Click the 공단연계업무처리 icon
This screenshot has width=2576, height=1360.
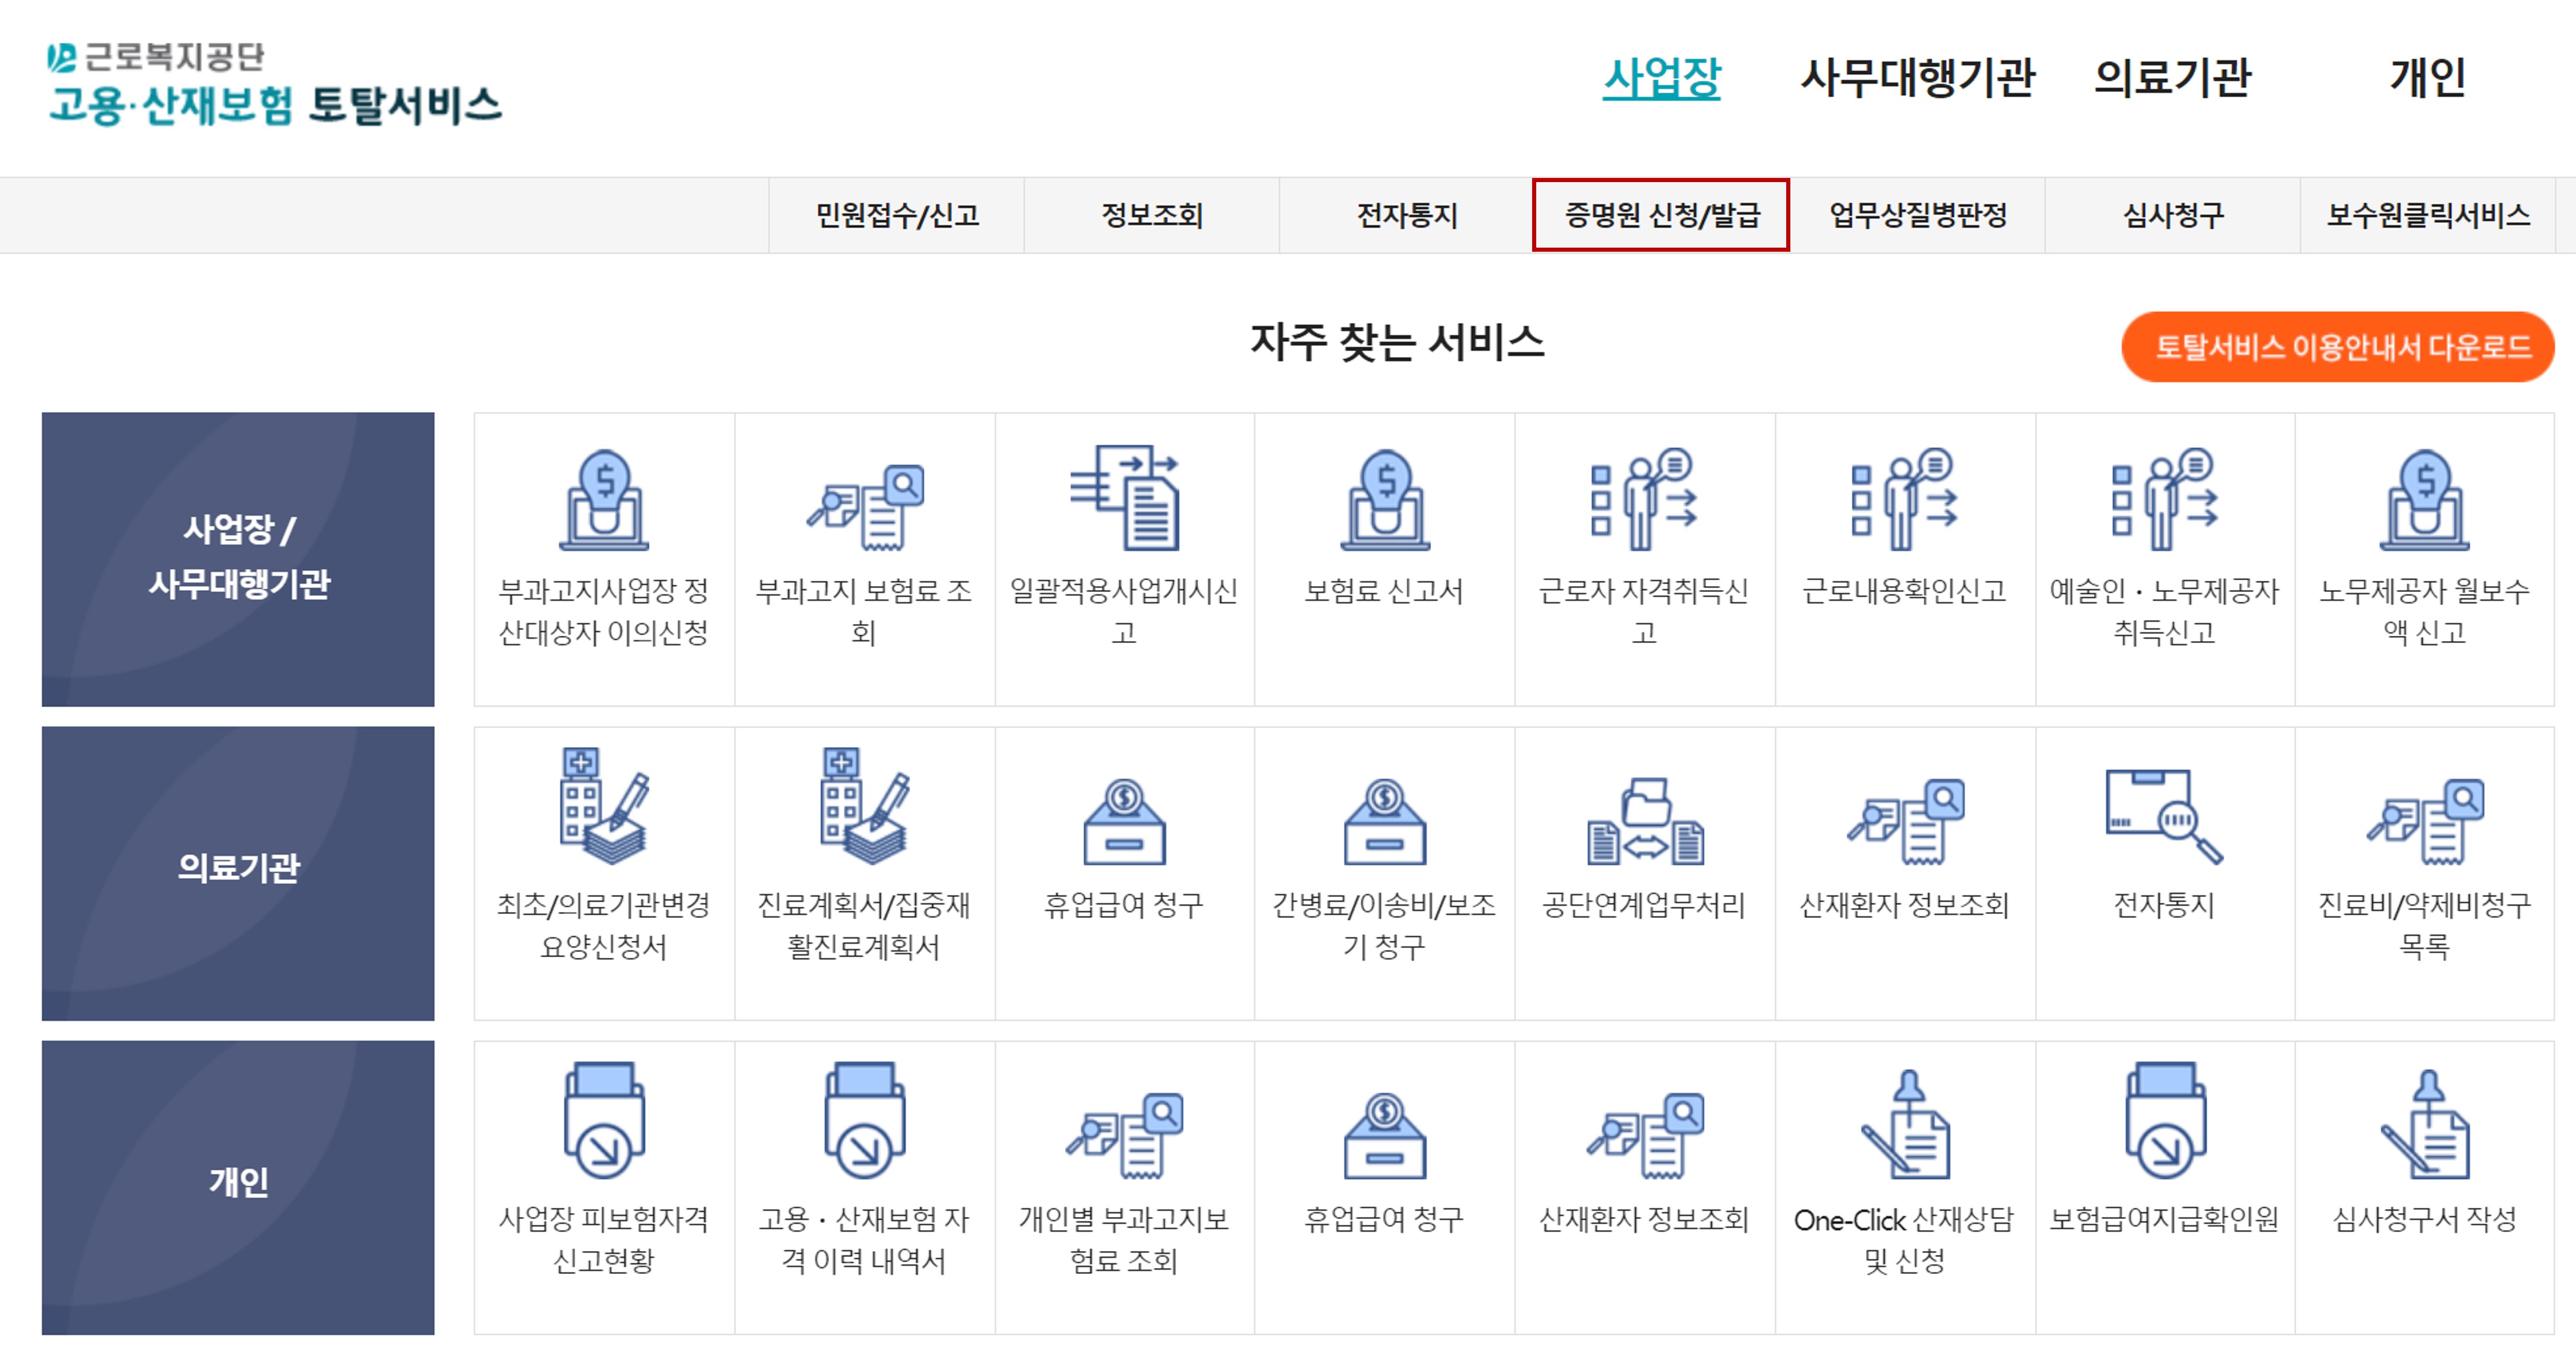pos(1644,820)
